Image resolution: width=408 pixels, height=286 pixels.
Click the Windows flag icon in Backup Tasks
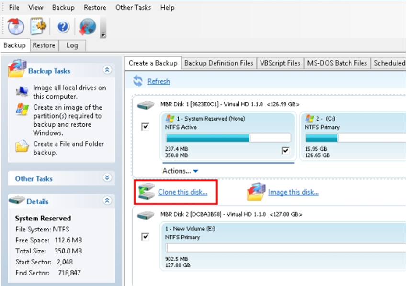click(23, 109)
